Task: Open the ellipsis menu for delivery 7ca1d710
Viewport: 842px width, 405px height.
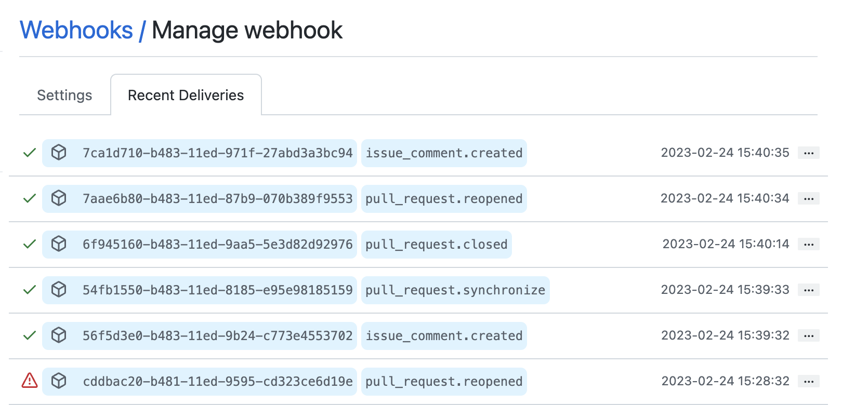Action: point(809,153)
